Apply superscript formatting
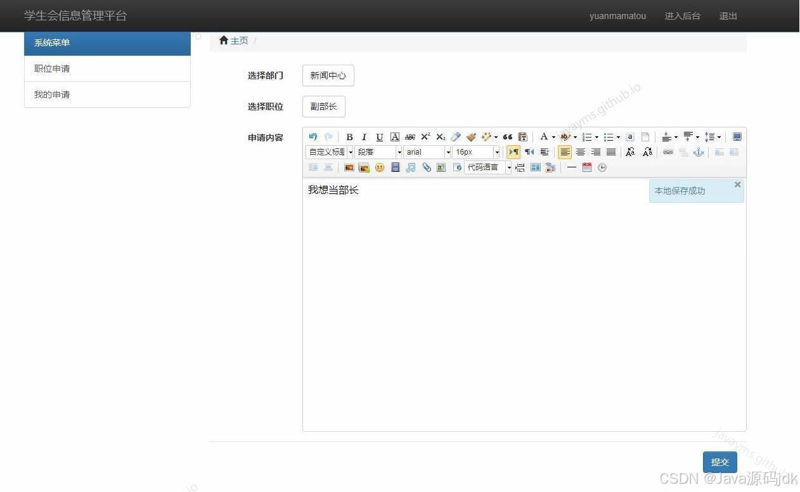Image resolution: width=800 pixels, height=492 pixels. click(x=425, y=137)
